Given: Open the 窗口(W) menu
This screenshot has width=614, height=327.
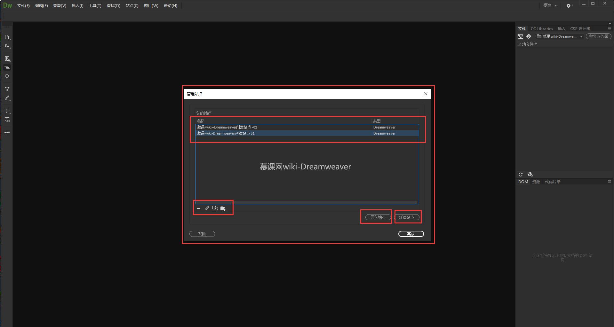Looking at the screenshot, I should pos(151,6).
